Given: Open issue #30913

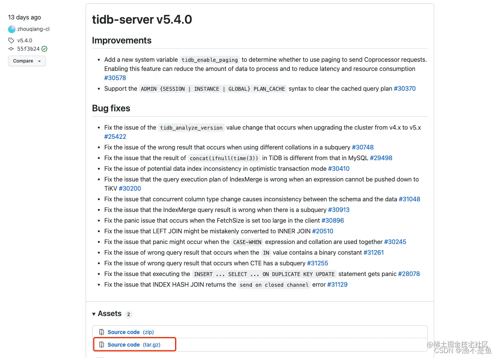Looking at the screenshot, I should tap(339, 210).
